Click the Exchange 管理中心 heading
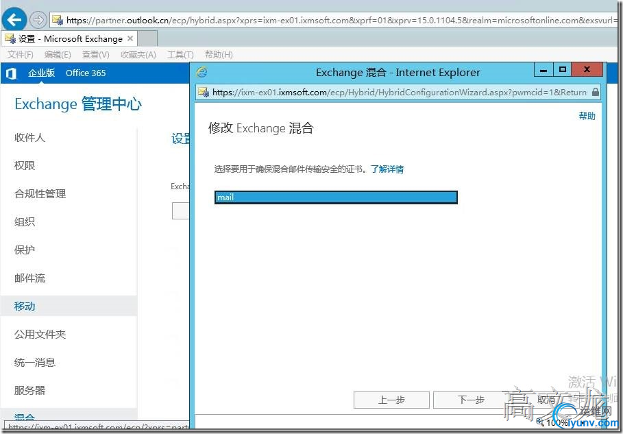 click(x=78, y=104)
